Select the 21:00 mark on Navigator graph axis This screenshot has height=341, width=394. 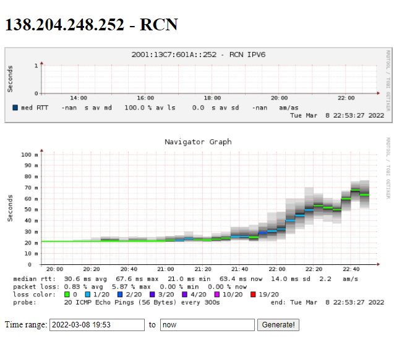coord(165,270)
